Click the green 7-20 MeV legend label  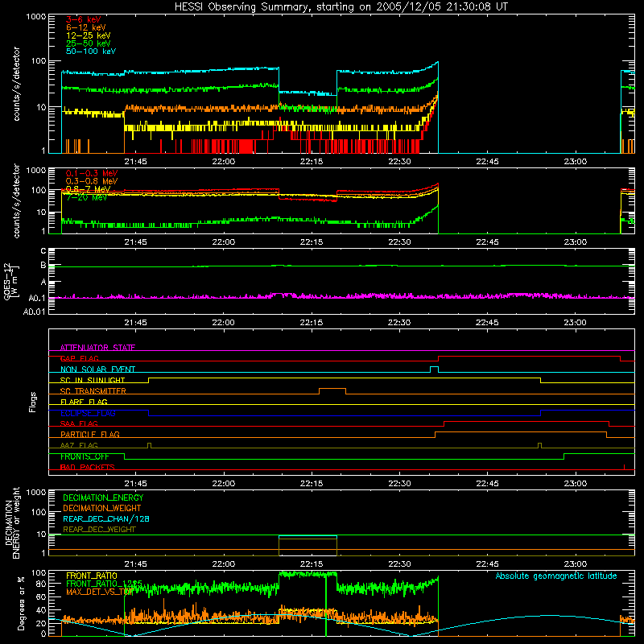(87, 197)
